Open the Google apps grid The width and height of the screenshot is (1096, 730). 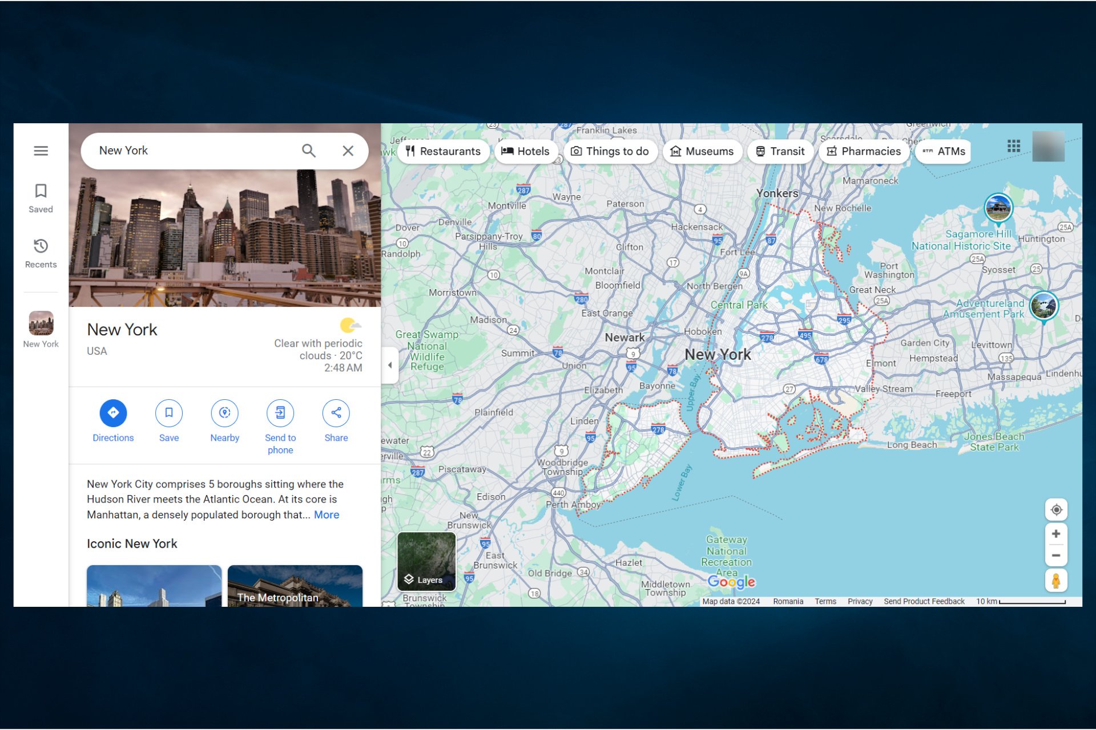click(x=1014, y=146)
